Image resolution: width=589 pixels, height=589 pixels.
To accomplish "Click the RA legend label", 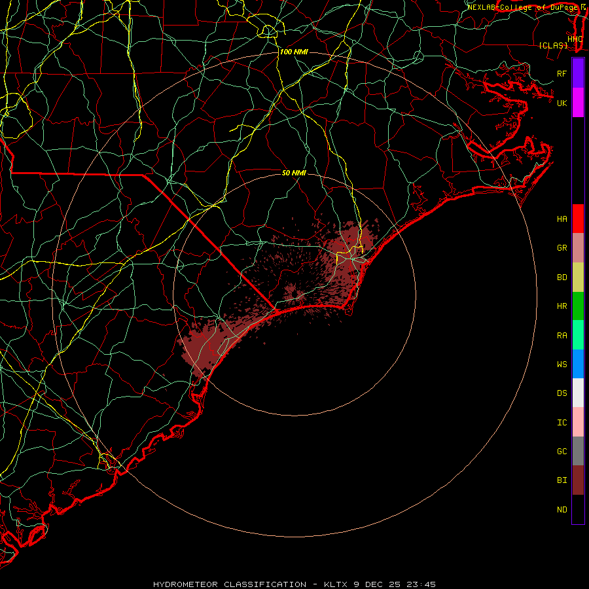I will pyautogui.click(x=562, y=335).
